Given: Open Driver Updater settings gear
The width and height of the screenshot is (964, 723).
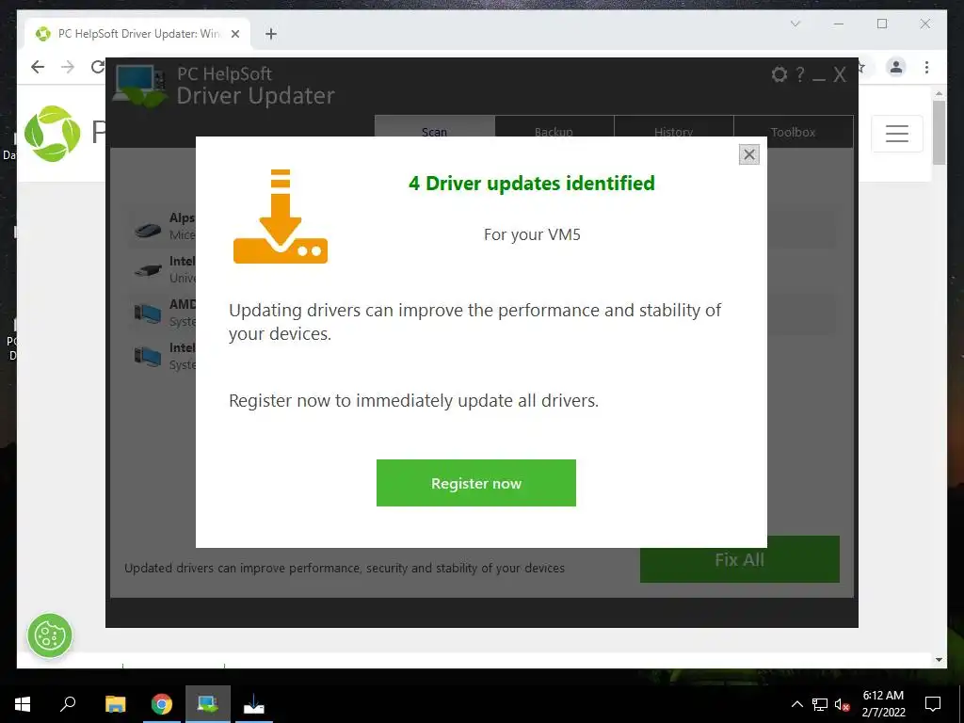Looking at the screenshot, I should [x=779, y=75].
